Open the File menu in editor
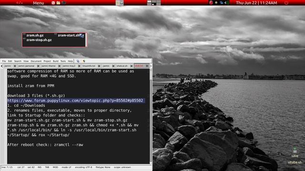 coord(4,61)
